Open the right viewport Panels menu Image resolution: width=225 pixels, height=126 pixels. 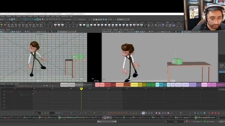click(x=132, y=30)
